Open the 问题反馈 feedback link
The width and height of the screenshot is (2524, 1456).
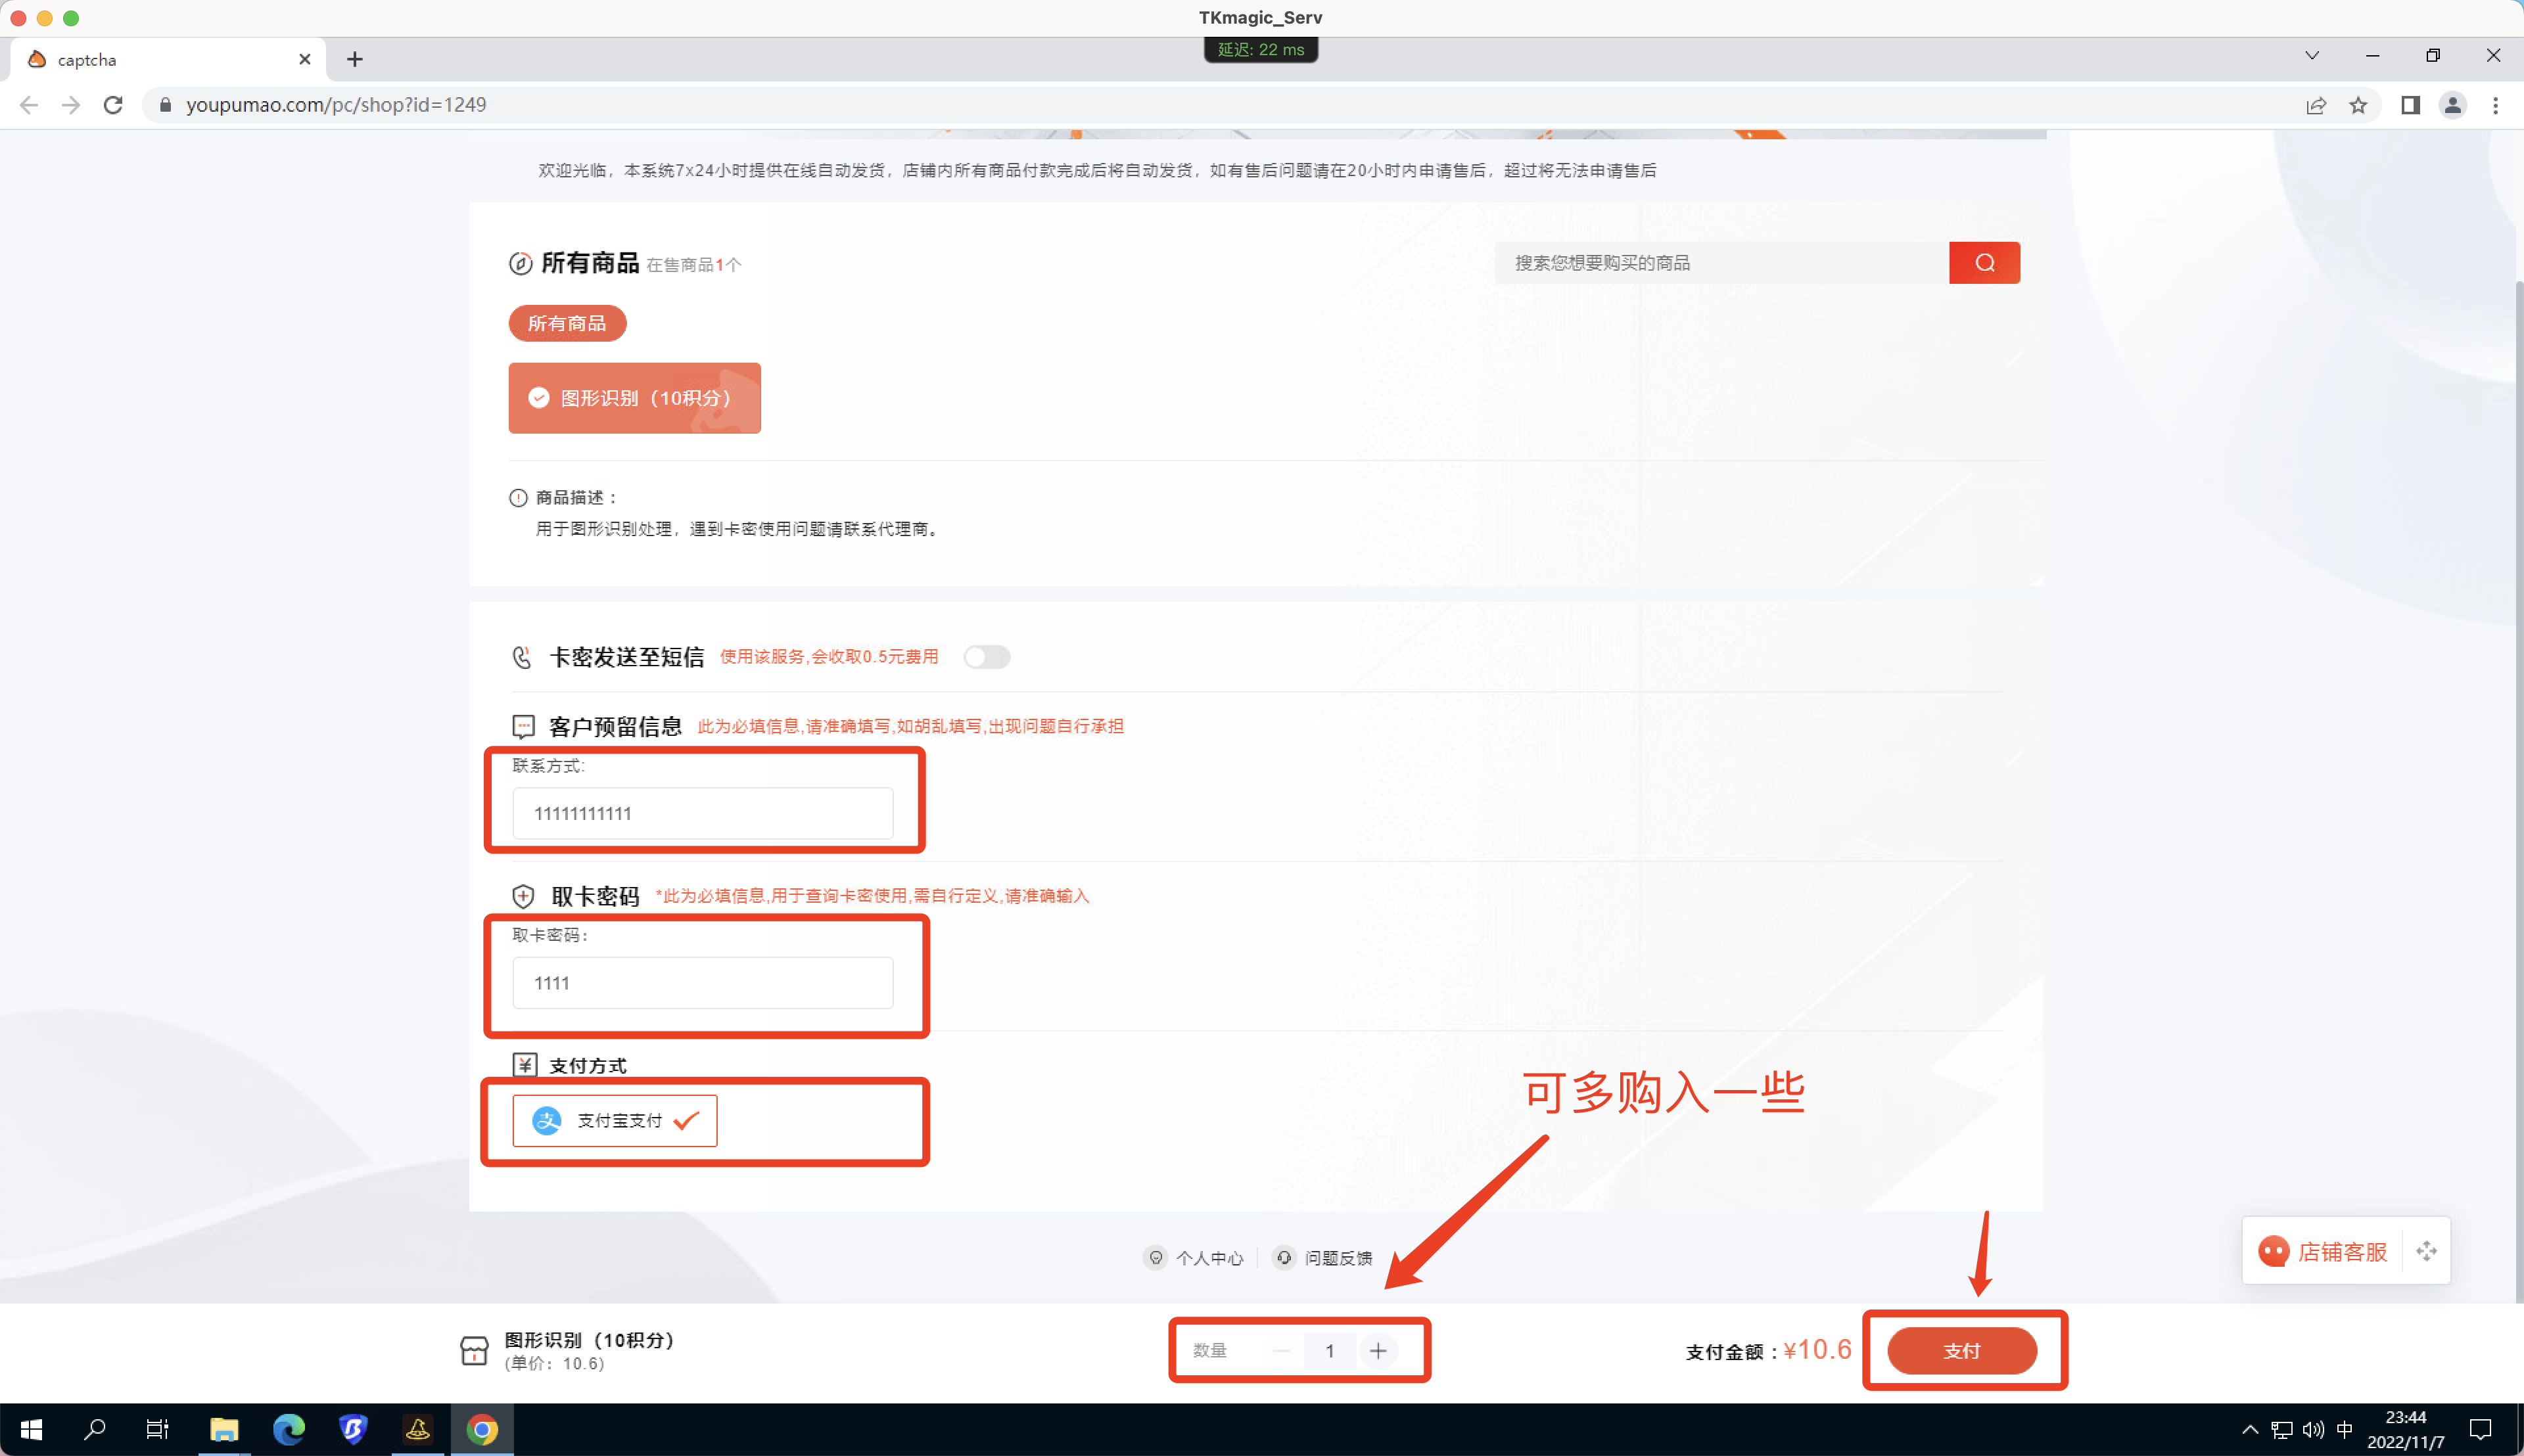coord(1338,1257)
